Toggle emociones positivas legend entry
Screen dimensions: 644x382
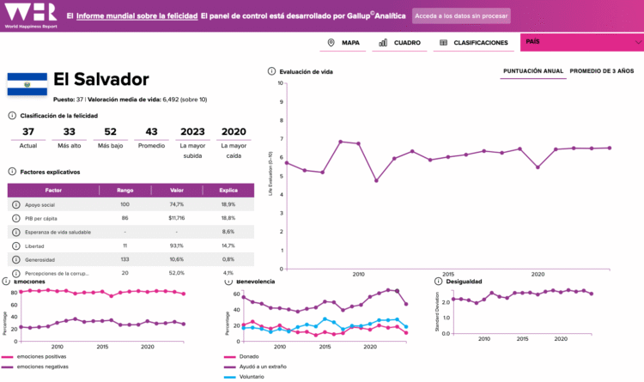tap(36, 356)
